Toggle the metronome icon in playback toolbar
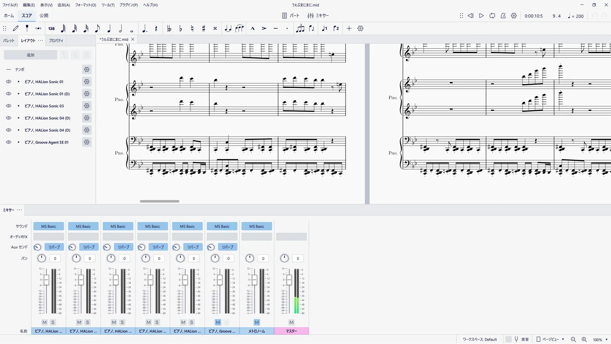 pyautogui.click(x=503, y=16)
